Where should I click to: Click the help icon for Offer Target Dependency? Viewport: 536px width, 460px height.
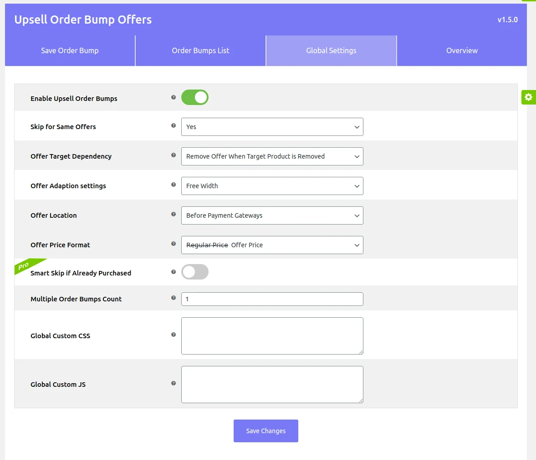[174, 155]
